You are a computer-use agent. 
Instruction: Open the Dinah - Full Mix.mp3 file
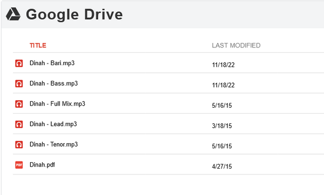pyautogui.click(x=57, y=103)
